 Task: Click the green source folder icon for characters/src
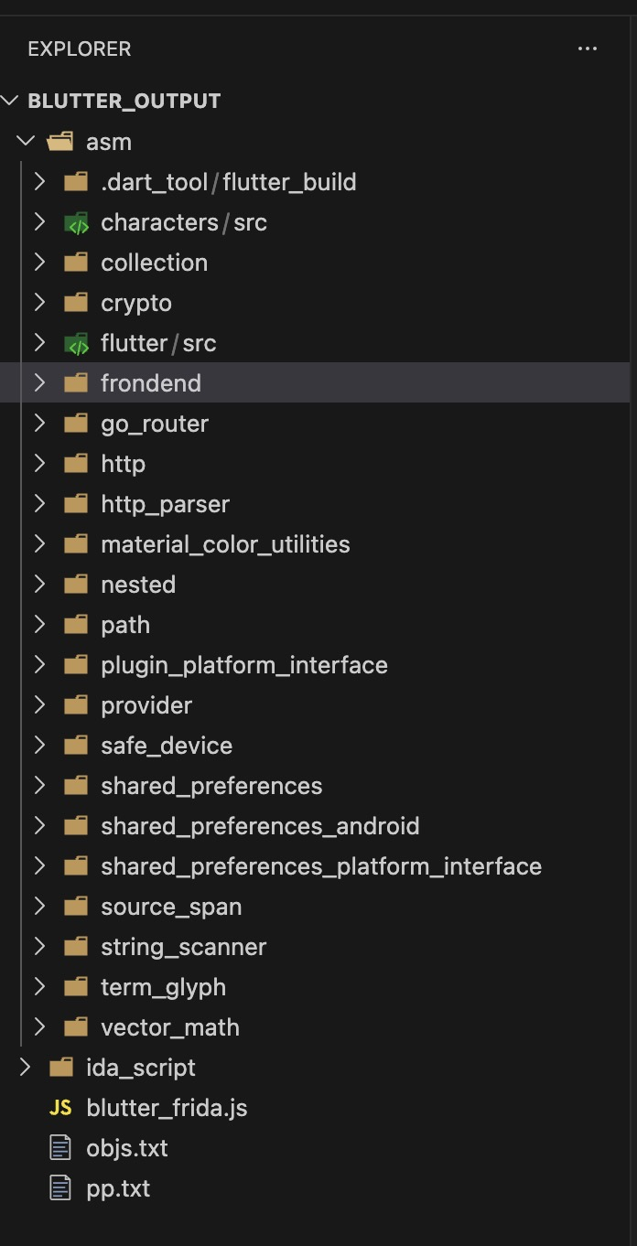[x=76, y=222]
